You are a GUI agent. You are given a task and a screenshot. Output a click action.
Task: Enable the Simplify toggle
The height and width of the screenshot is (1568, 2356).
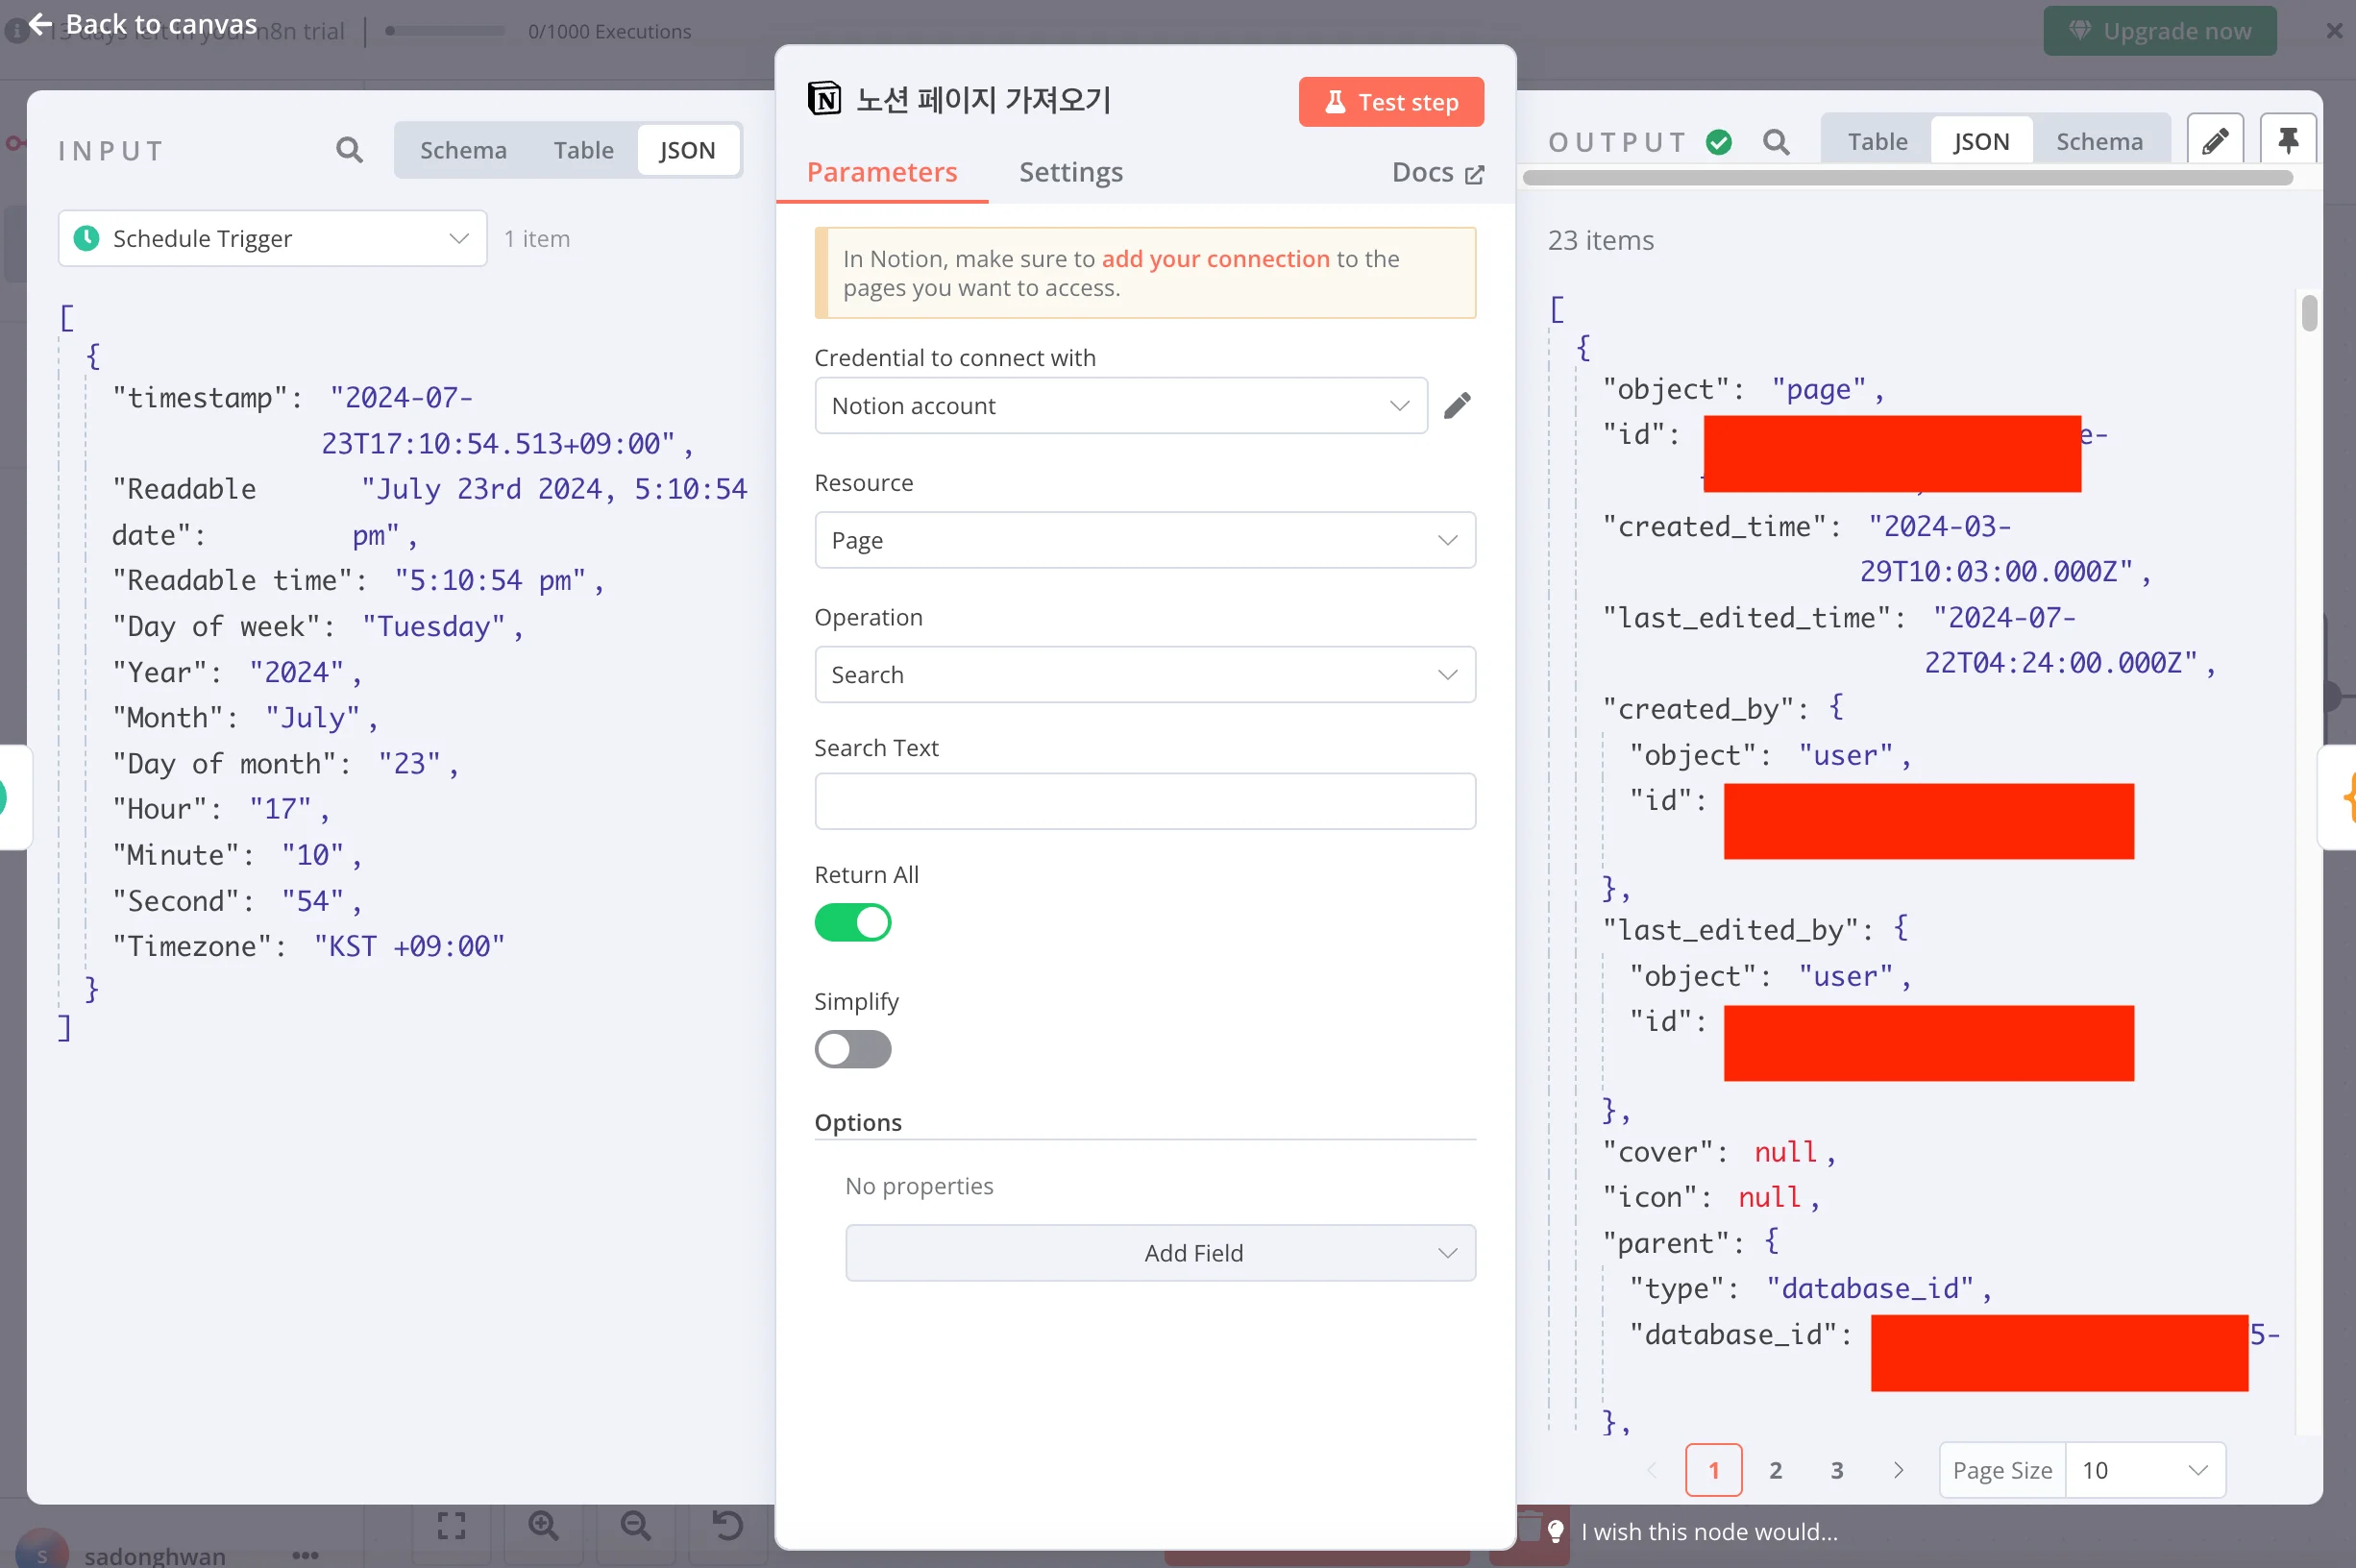[x=852, y=1049]
